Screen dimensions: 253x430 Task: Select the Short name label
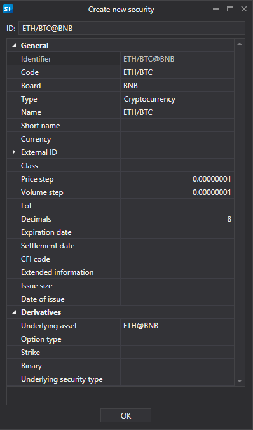[x=40, y=126]
